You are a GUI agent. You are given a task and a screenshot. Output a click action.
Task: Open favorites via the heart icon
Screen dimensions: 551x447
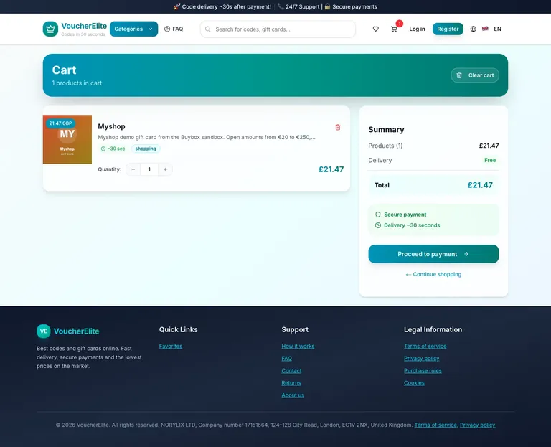point(376,29)
